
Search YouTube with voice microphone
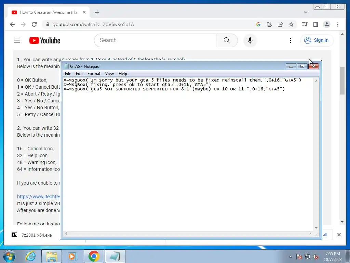pyautogui.click(x=250, y=40)
